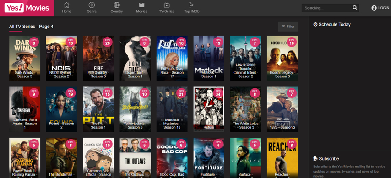This screenshot has width=391, height=178.
Task: Open Law & Order Toronto poster
Action: point(245,58)
